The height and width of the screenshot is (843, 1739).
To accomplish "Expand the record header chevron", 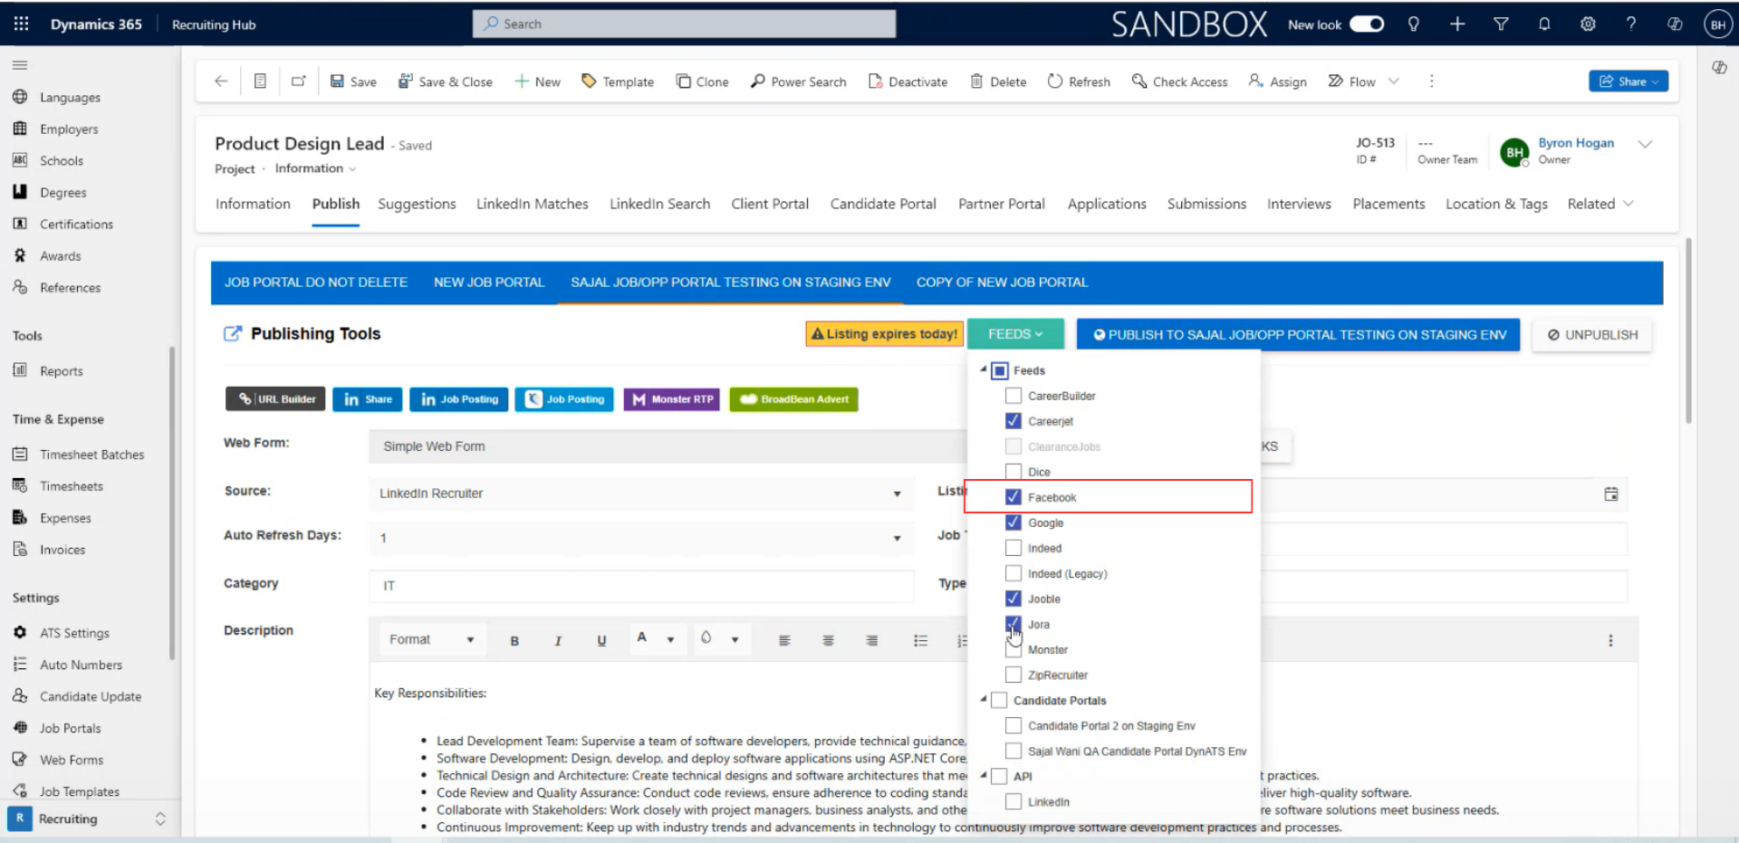I will 1646,144.
